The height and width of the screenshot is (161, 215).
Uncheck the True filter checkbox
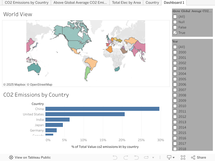pyautogui.click(x=175, y=33)
